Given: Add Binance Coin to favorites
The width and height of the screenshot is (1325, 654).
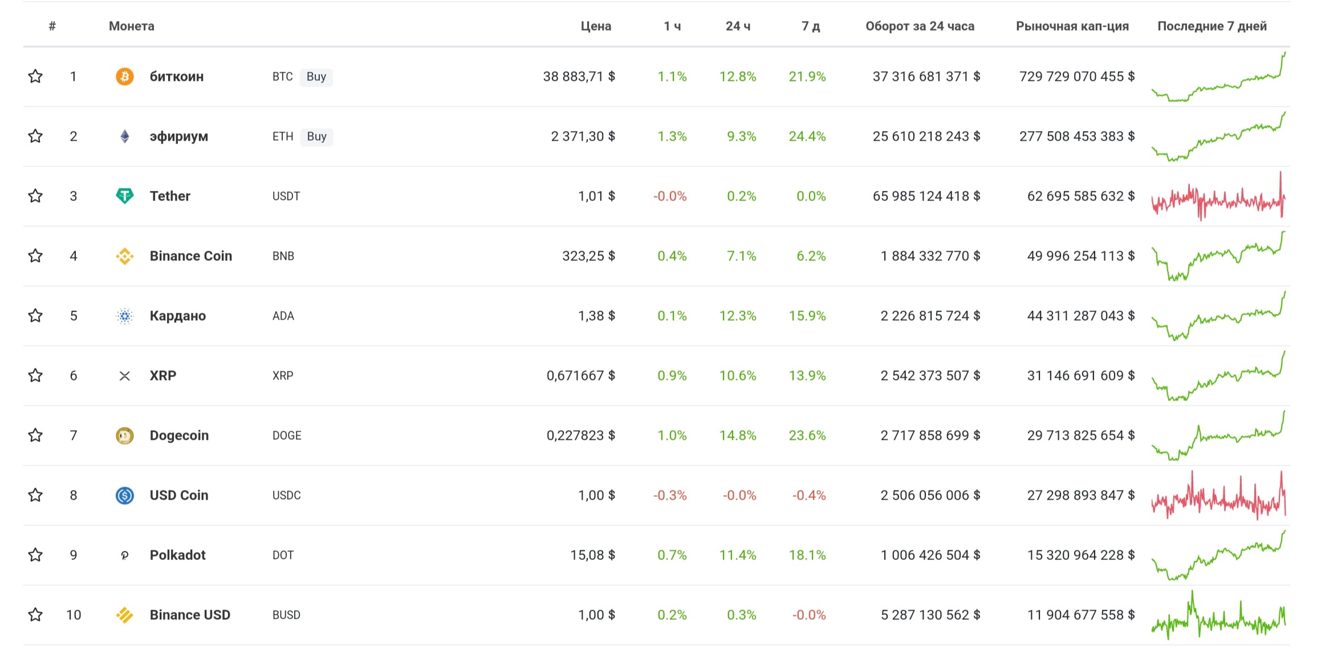Looking at the screenshot, I should 35,256.
